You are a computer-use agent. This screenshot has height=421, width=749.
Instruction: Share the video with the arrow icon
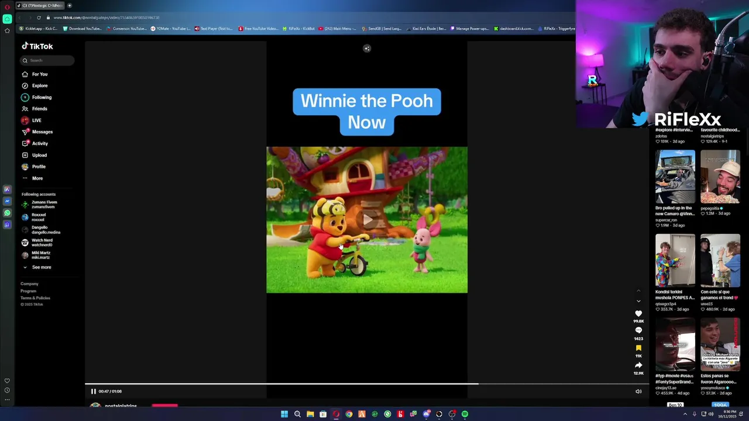tap(638, 365)
